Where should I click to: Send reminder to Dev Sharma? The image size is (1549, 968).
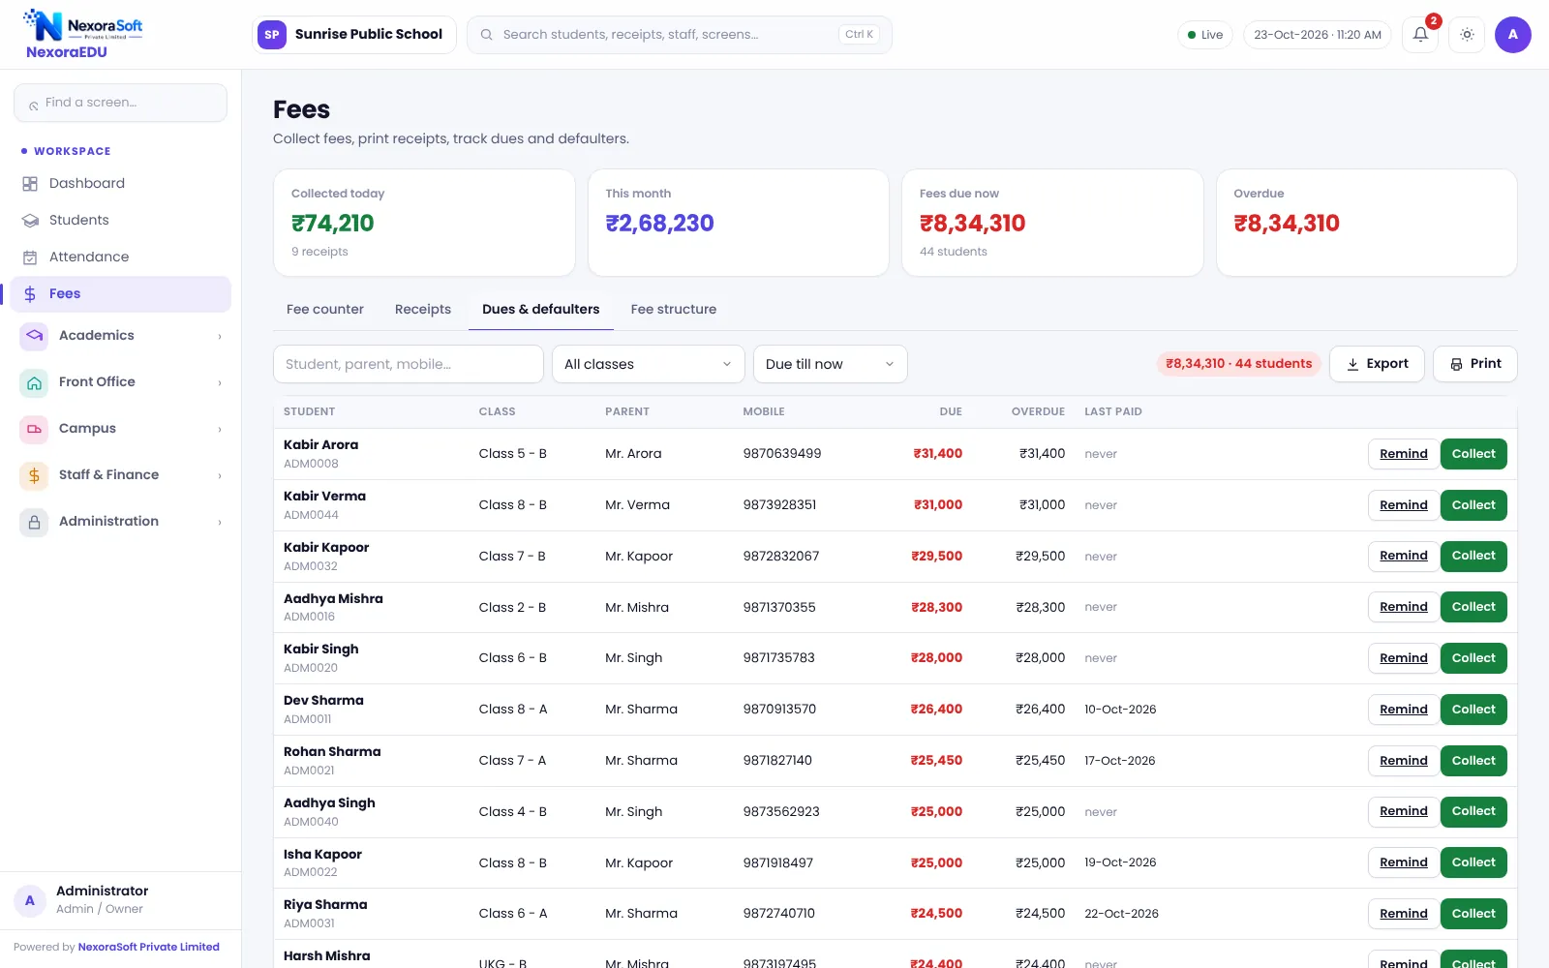tap(1404, 710)
